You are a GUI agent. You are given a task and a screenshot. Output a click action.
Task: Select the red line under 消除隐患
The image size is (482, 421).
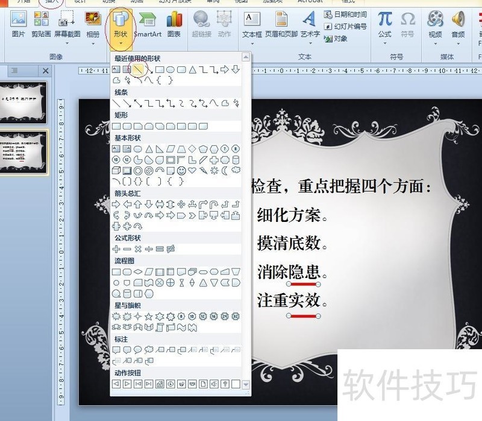[304, 284]
